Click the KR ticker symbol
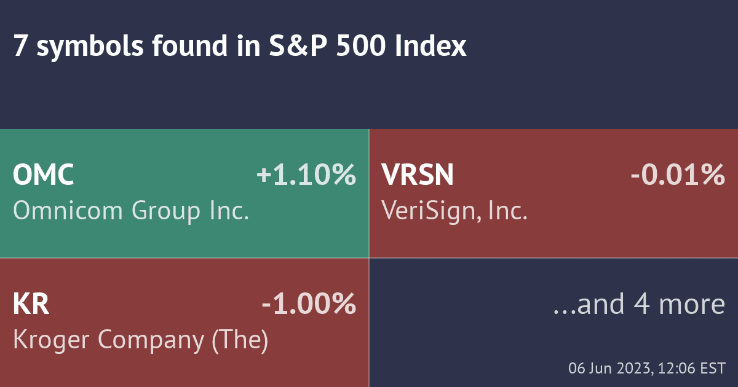738x387 pixels. [31, 305]
